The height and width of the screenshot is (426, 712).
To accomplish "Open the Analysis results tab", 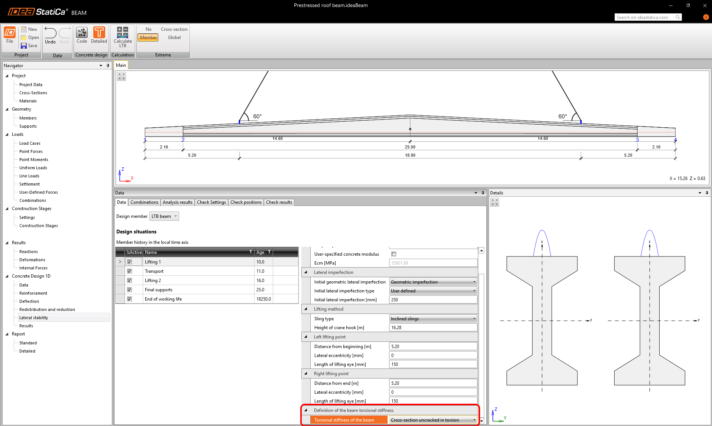I will pyautogui.click(x=178, y=202).
